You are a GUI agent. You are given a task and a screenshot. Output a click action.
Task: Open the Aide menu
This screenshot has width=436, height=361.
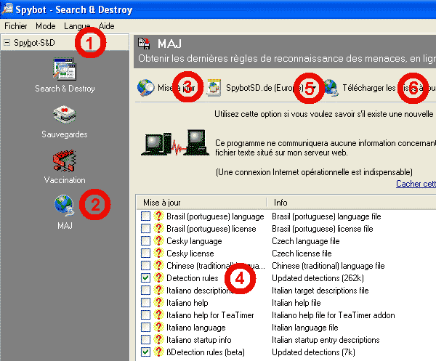[x=107, y=26]
